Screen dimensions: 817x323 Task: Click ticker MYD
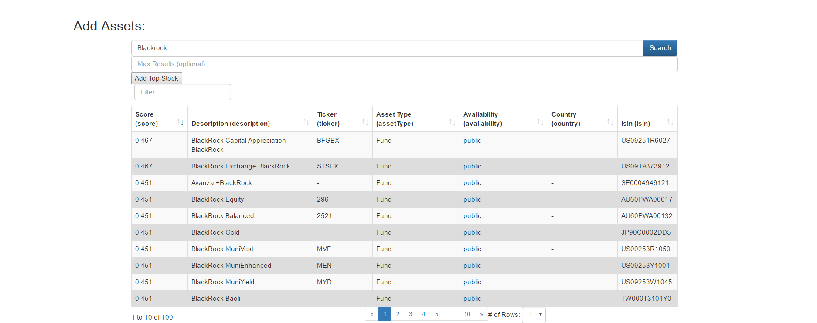324,282
